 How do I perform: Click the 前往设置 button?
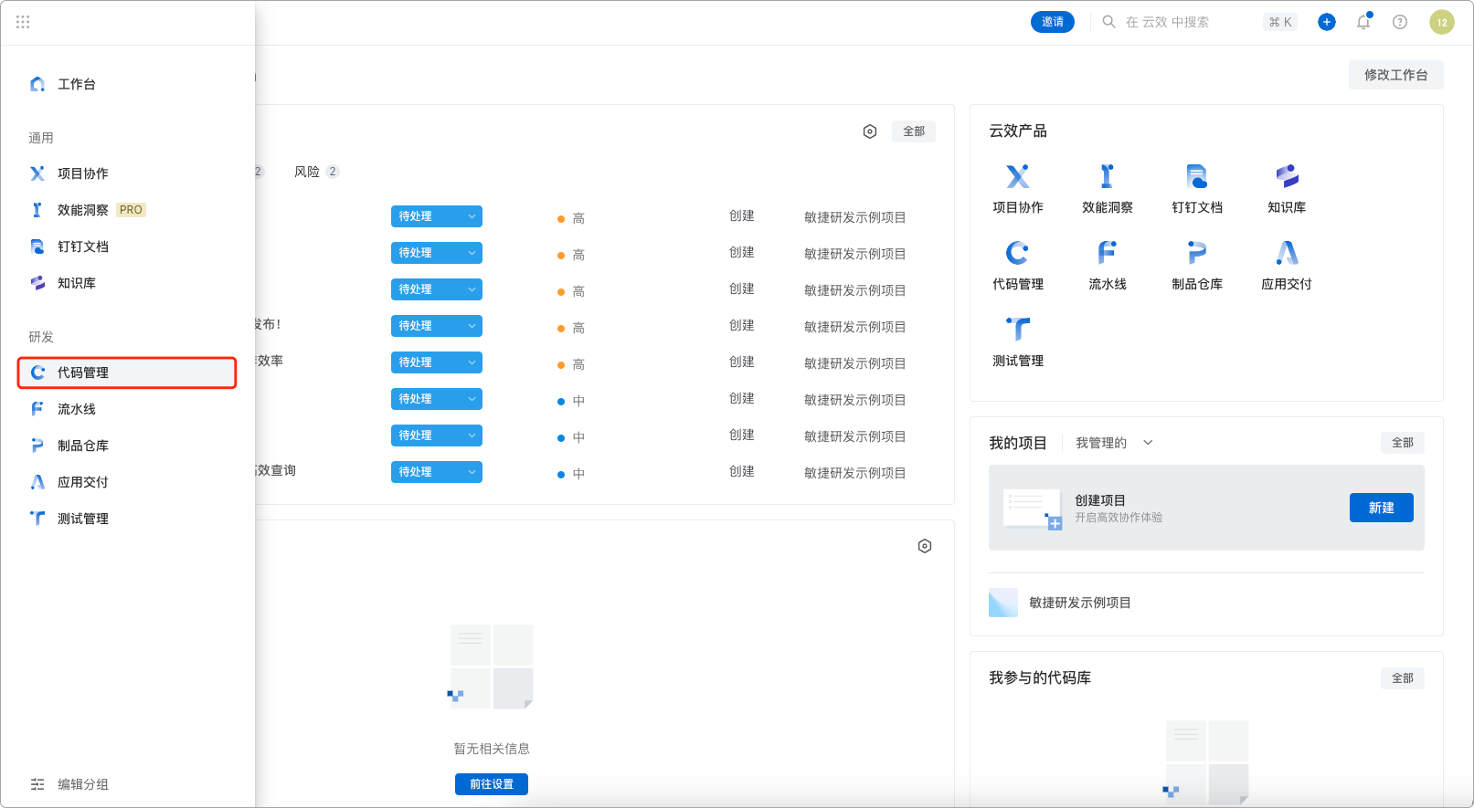coord(492,784)
